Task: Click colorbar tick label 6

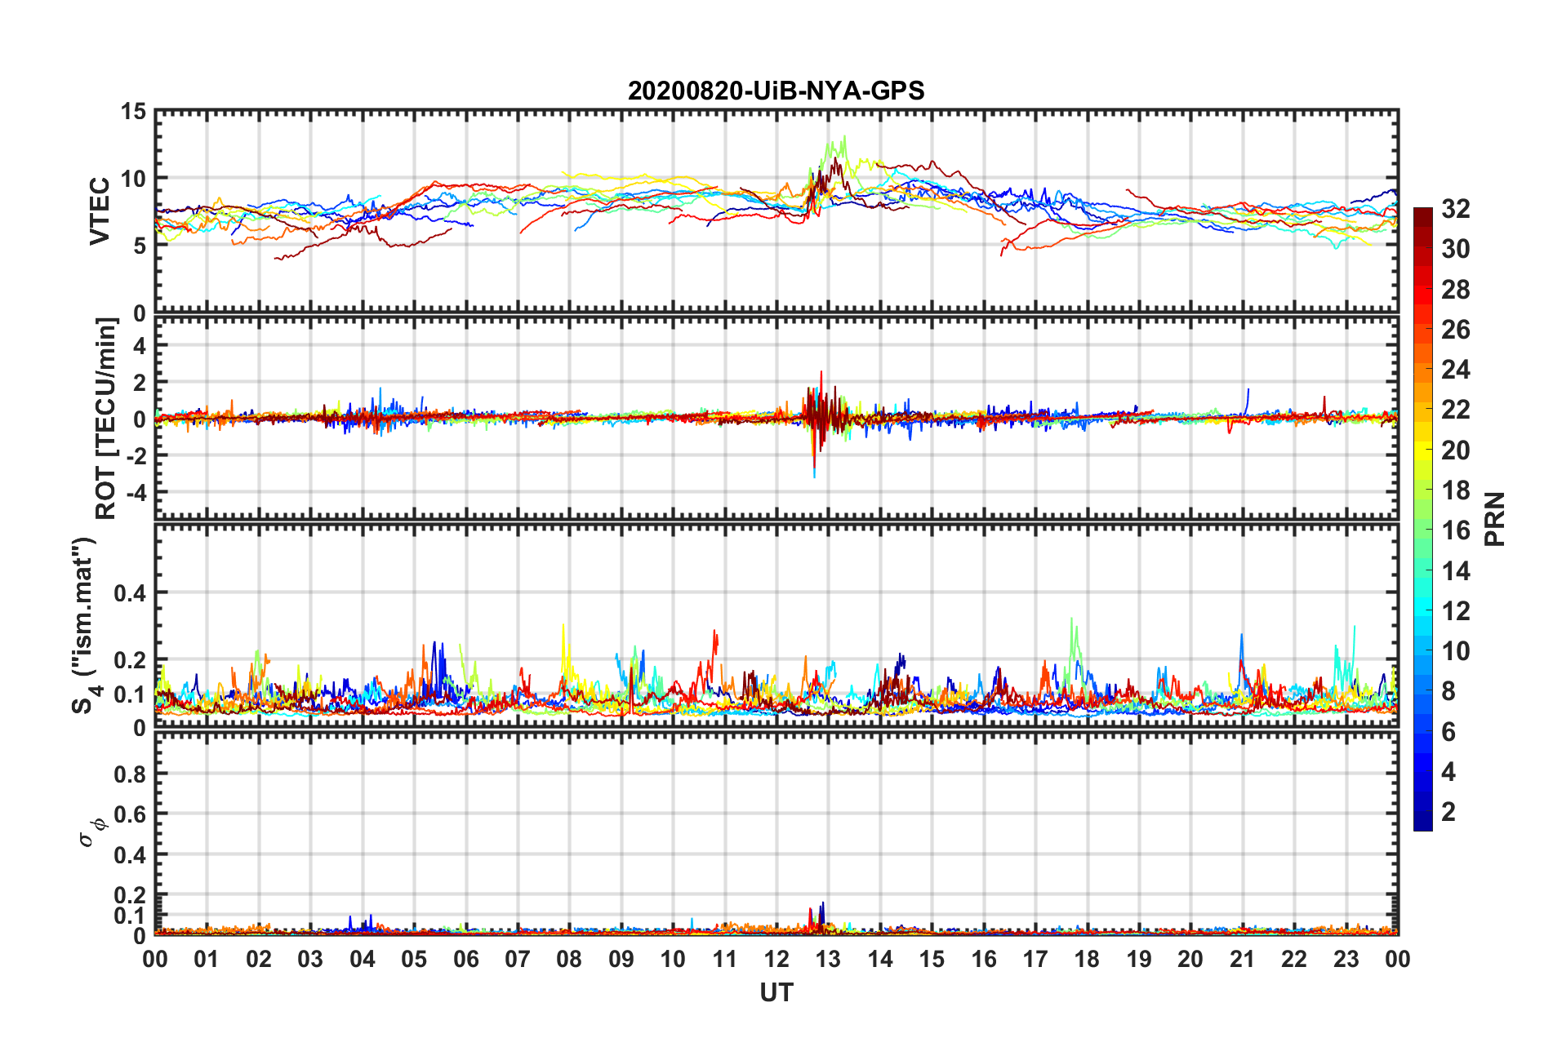Action: click(x=1448, y=732)
